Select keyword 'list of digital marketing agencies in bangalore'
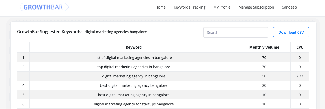The image size is (325, 109). 134,58
